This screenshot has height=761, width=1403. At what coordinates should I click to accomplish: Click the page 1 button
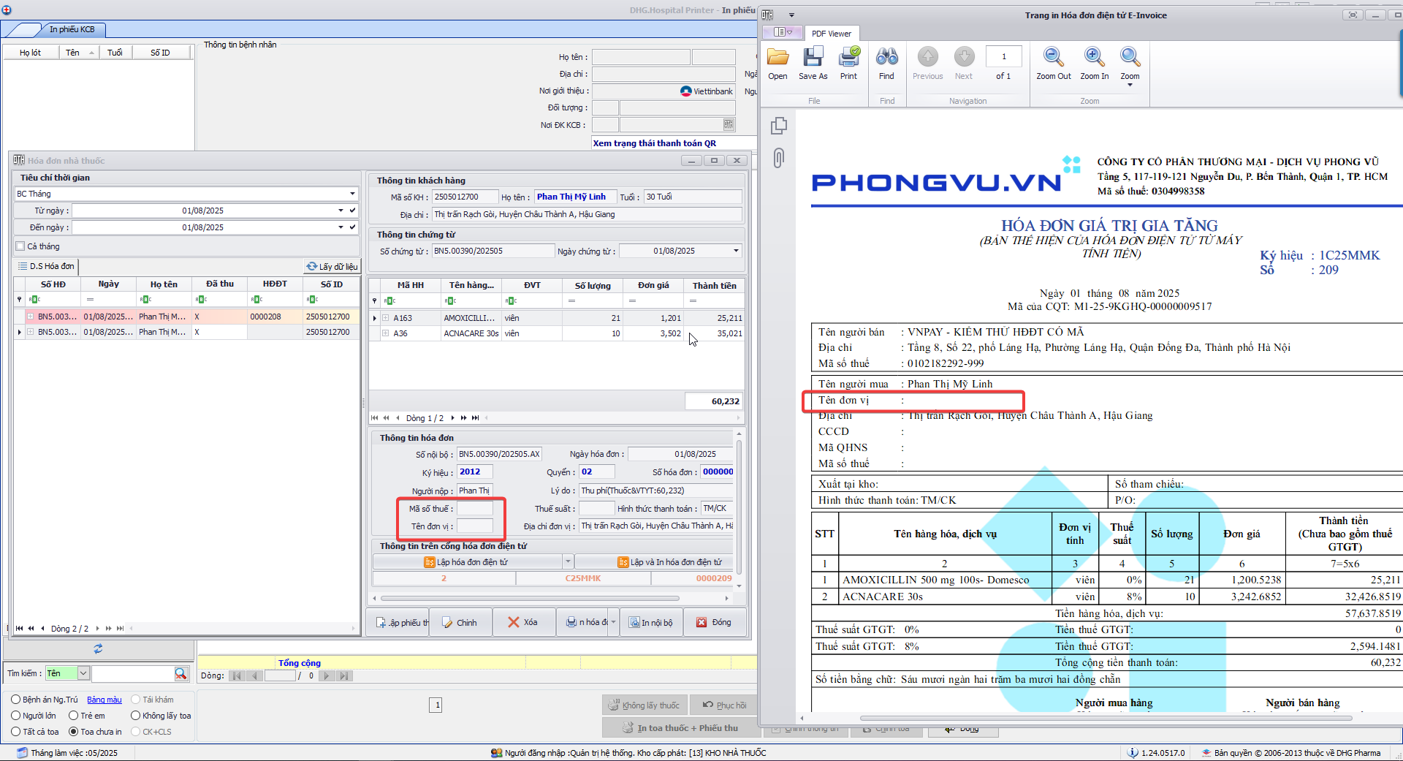[x=437, y=705]
